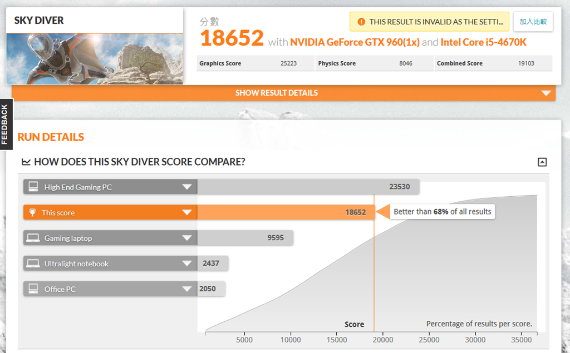The width and height of the screenshot is (570, 353).
Task: Click the Gaming laptop icon
Action: tap(33, 238)
